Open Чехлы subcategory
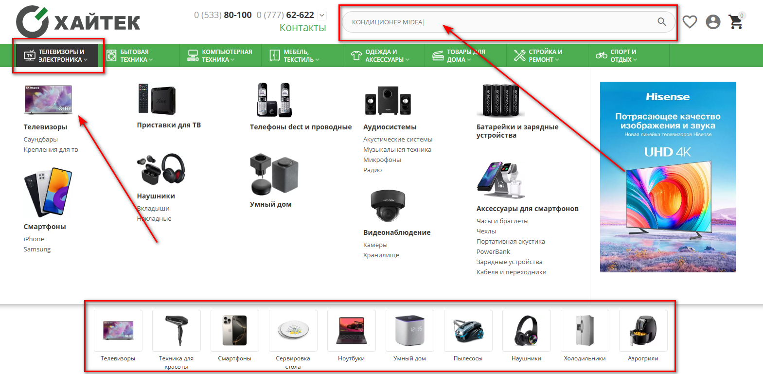763x374 pixels. (x=486, y=232)
